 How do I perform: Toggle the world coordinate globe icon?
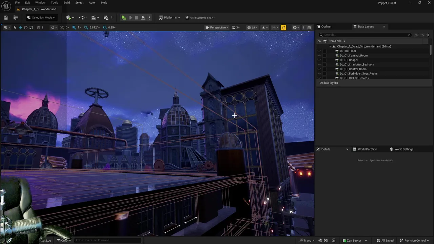(38, 27)
